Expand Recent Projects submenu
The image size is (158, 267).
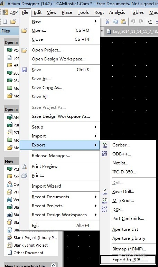coord(96,206)
